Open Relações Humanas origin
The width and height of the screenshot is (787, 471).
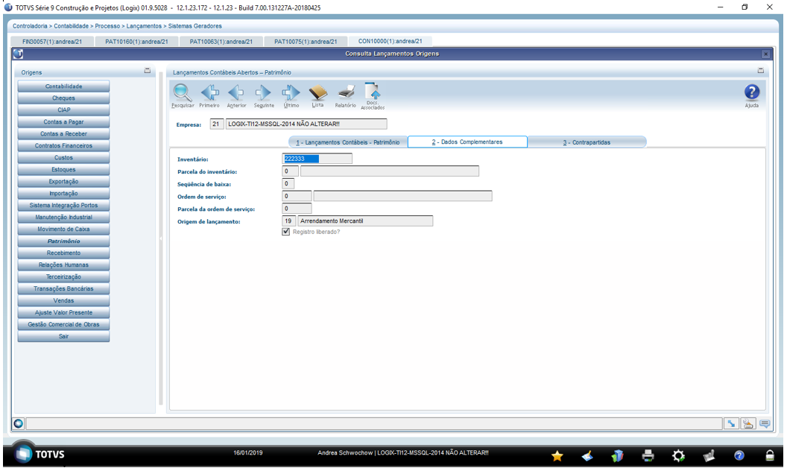(x=64, y=265)
